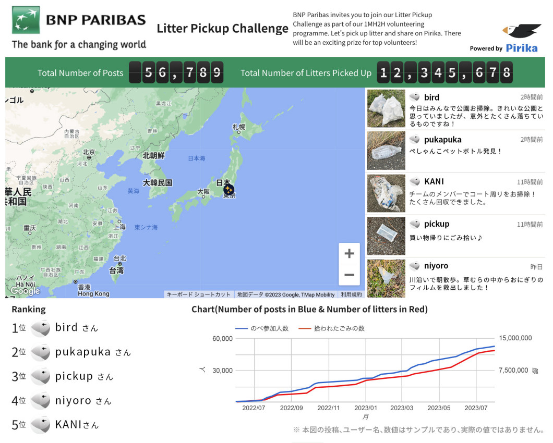Click KANI's avatar icon in the feed
553x443 pixels.
pos(415,181)
